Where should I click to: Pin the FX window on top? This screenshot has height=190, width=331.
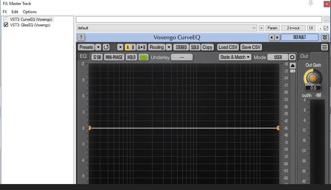311,3
